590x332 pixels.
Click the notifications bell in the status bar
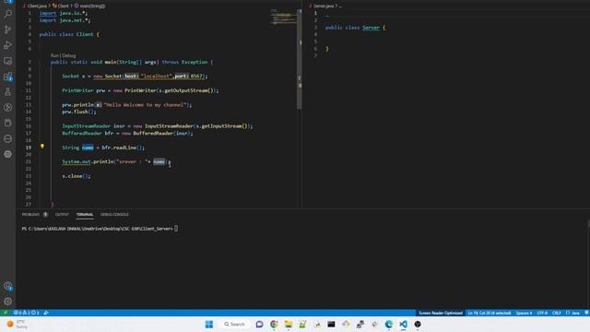coord(586,313)
